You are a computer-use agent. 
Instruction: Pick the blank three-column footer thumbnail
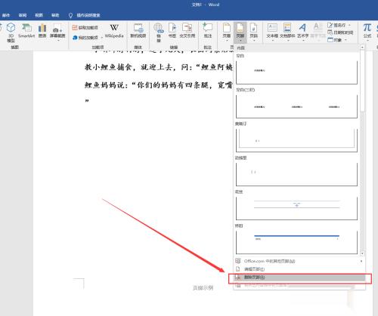tap(296, 106)
